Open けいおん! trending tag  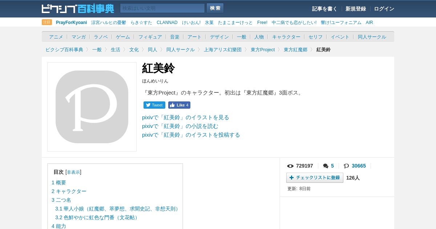pyautogui.click(x=191, y=23)
